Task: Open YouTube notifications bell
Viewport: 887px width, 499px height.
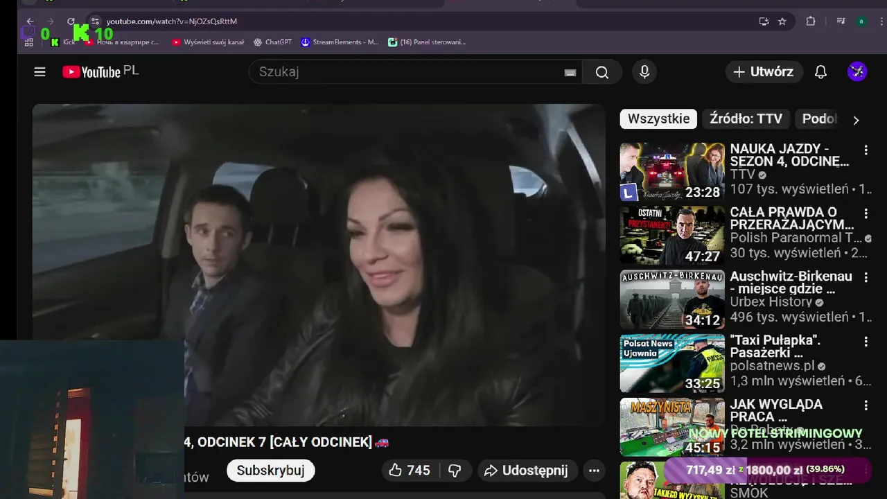Action: (x=820, y=72)
